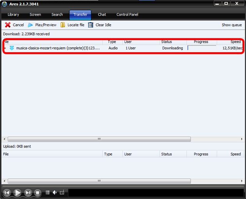Click upload list Speed column header
The height and width of the screenshot is (199, 246).
point(230,154)
